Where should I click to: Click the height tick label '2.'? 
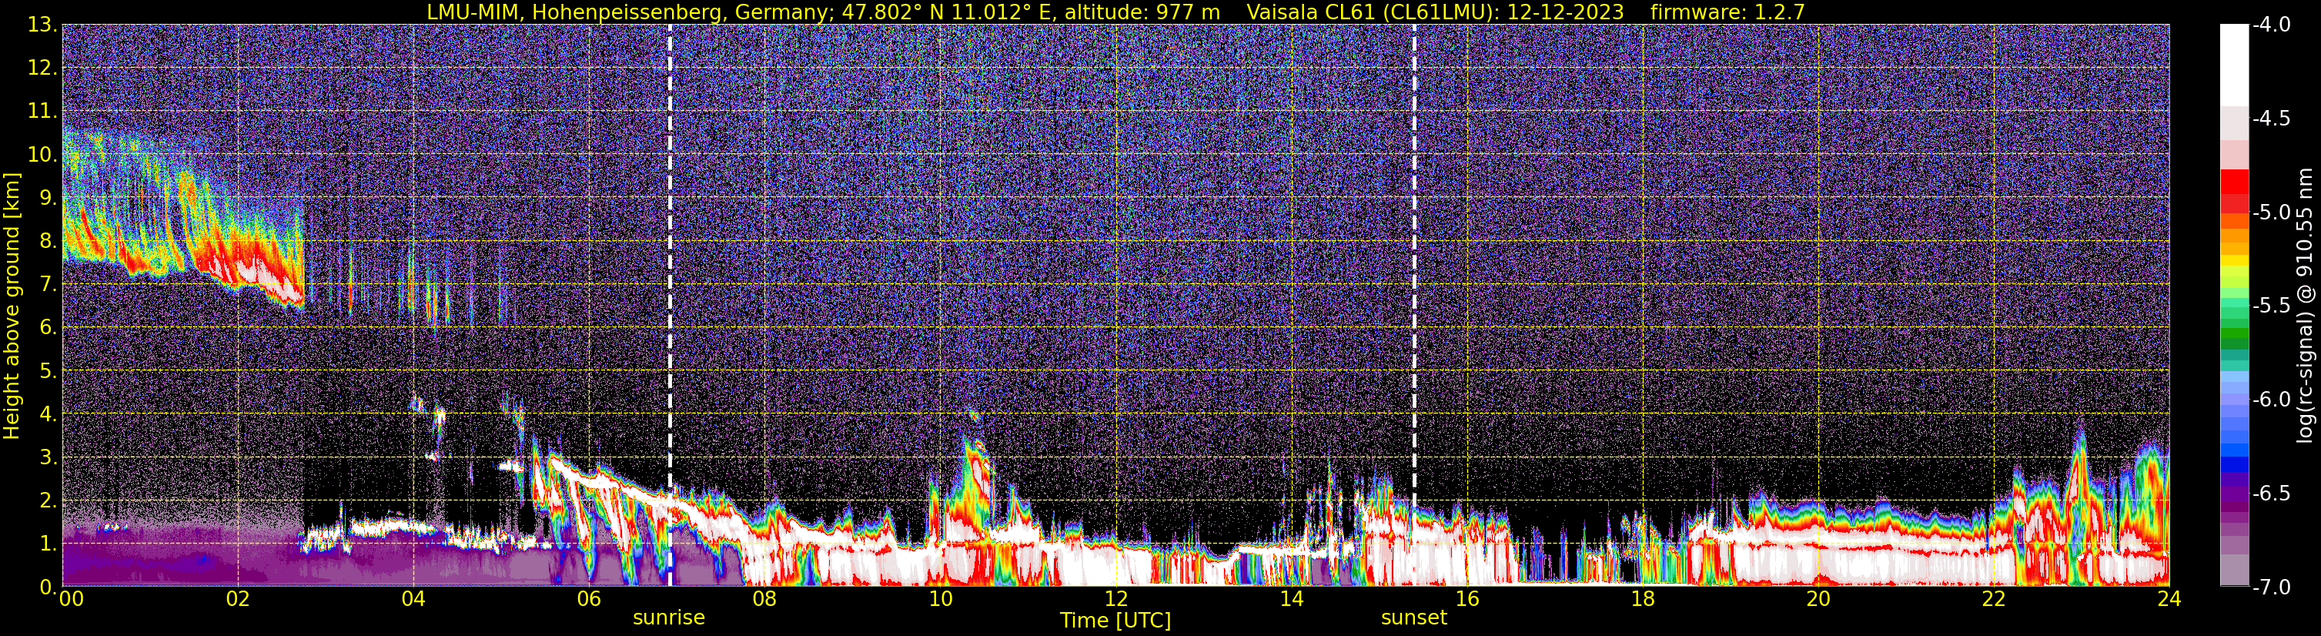(x=48, y=501)
